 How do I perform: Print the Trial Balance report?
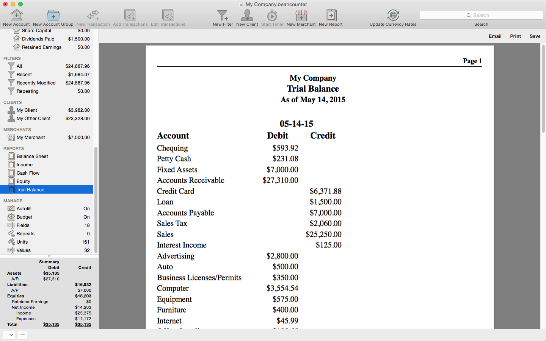click(x=515, y=36)
